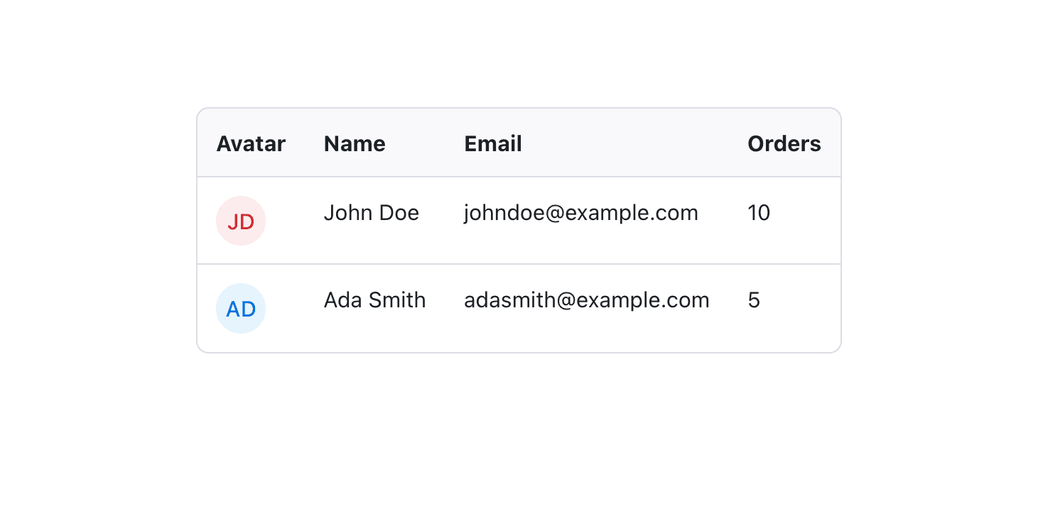Click Ada Smith's order count of 5
The height and width of the screenshot is (521, 1043).
pyautogui.click(x=754, y=300)
